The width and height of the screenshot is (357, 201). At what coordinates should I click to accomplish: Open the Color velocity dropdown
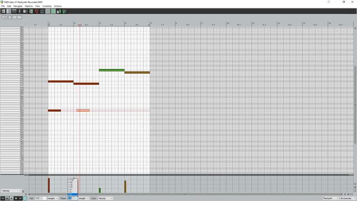(x=105, y=199)
